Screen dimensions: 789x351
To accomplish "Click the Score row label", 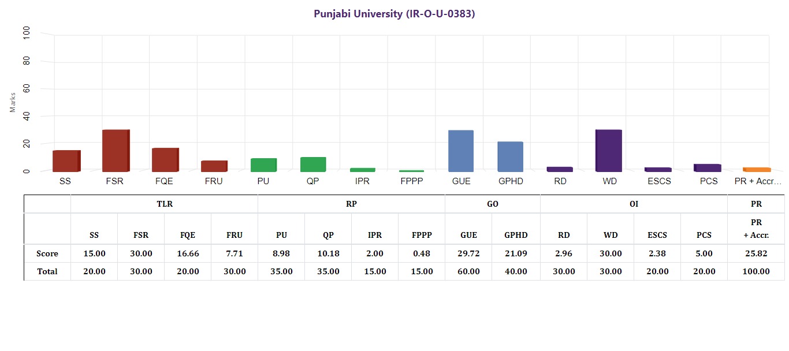I will pos(47,253).
